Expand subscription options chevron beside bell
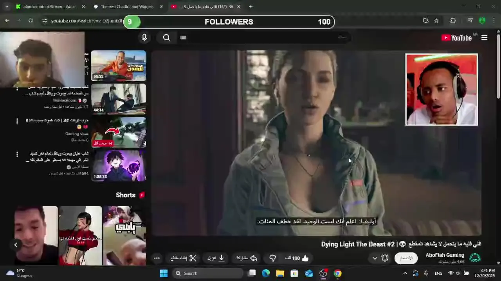This screenshot has width=501, height=281. (x=375, y=258)
